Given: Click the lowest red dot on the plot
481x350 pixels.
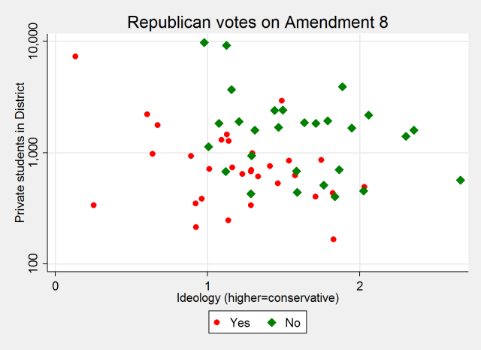Looking at the screenshot, I should (334, 239).
